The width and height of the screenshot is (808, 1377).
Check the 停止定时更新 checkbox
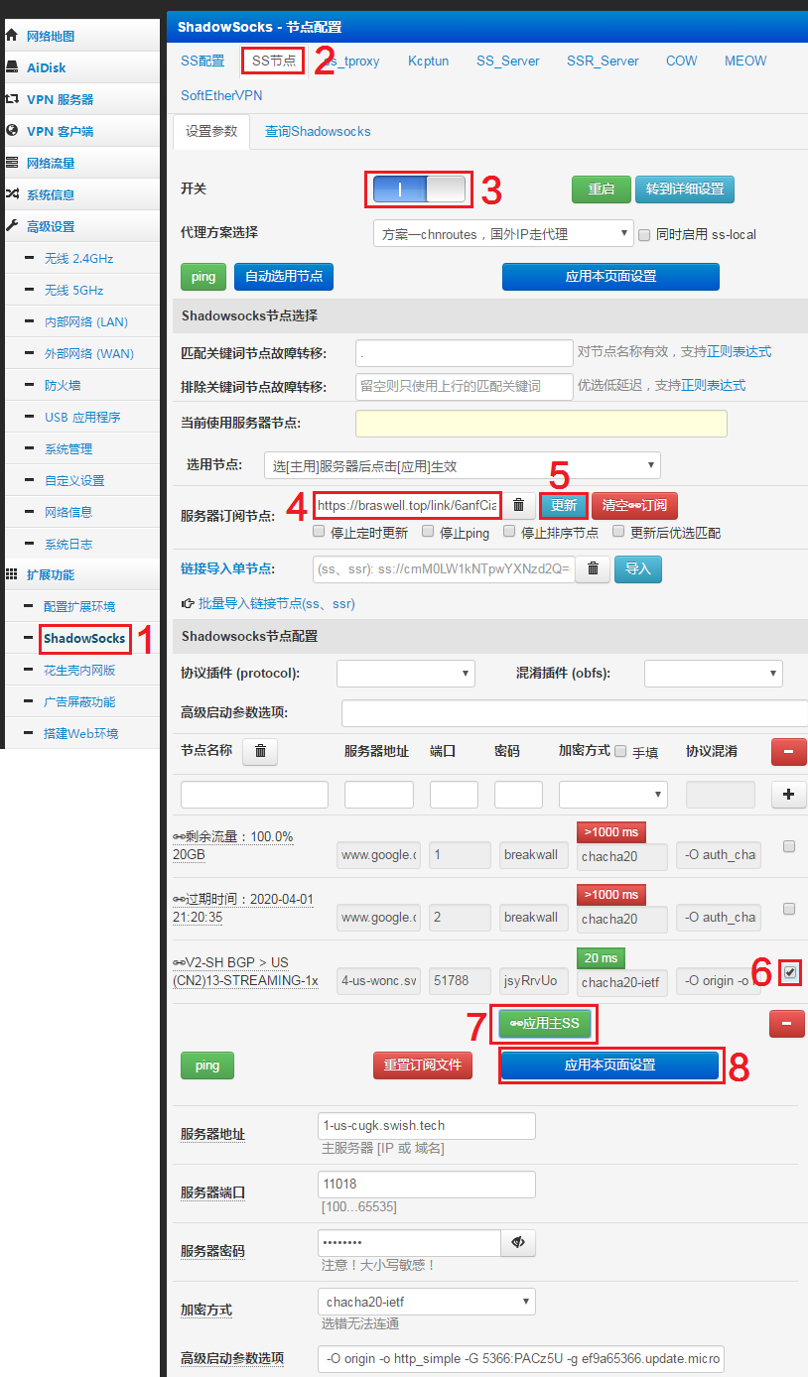point(319,532)
